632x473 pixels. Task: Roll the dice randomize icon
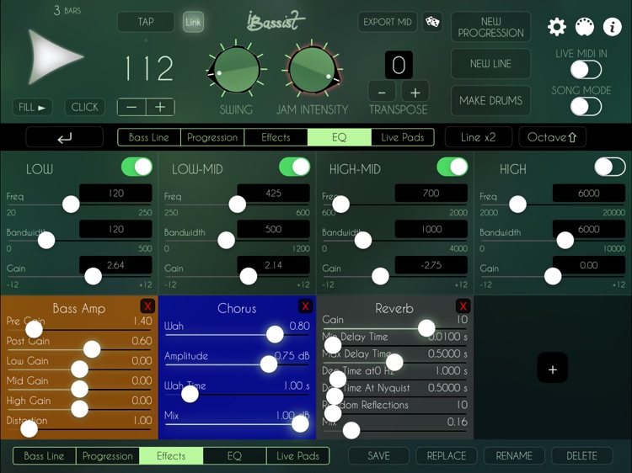(x=432, y=22)
